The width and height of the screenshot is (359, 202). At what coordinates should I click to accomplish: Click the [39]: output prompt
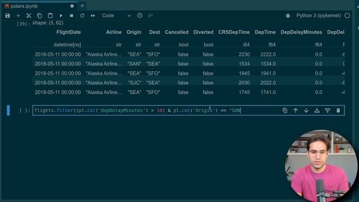point(23,24)
